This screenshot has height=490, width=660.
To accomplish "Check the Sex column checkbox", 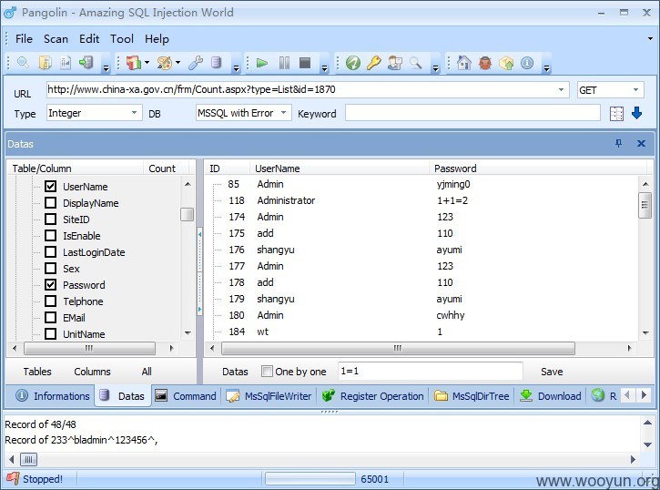I will 50,268.
